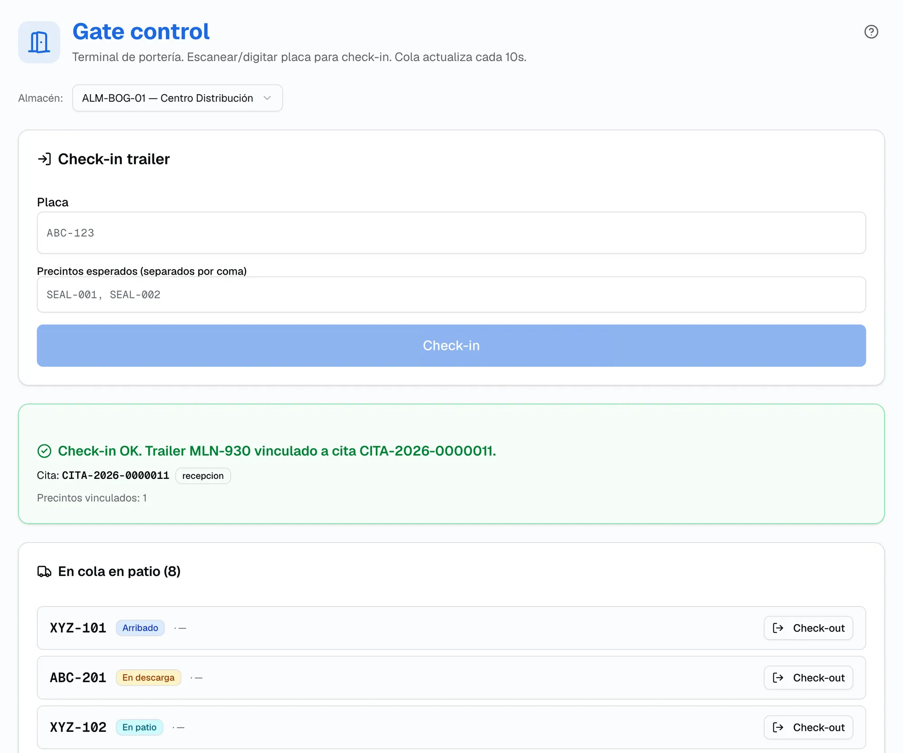Click the truck icon beside En cola en patio
The width and height of the screenshot is (903, 753).
44,571
